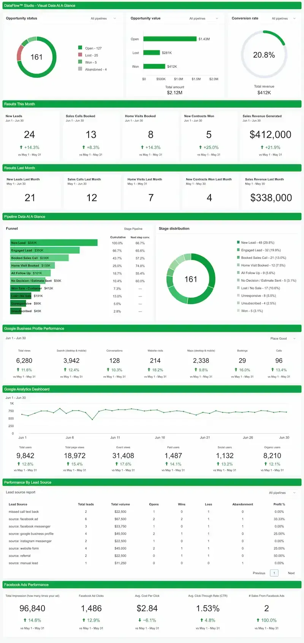This screenshot has height=643, width=304.
Task: Click the arrow icon next to Maps 9.8%
Action: pyautogui.click(x=195, y=370)
